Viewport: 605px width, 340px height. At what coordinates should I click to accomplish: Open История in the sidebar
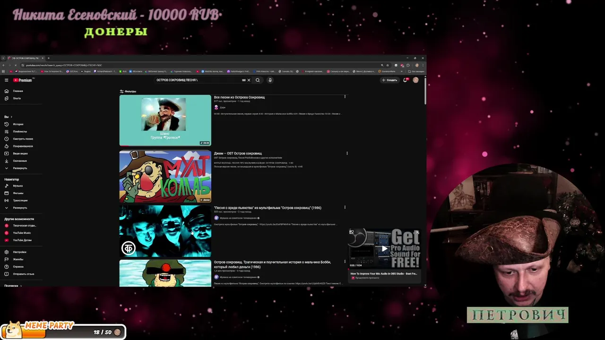18,124
